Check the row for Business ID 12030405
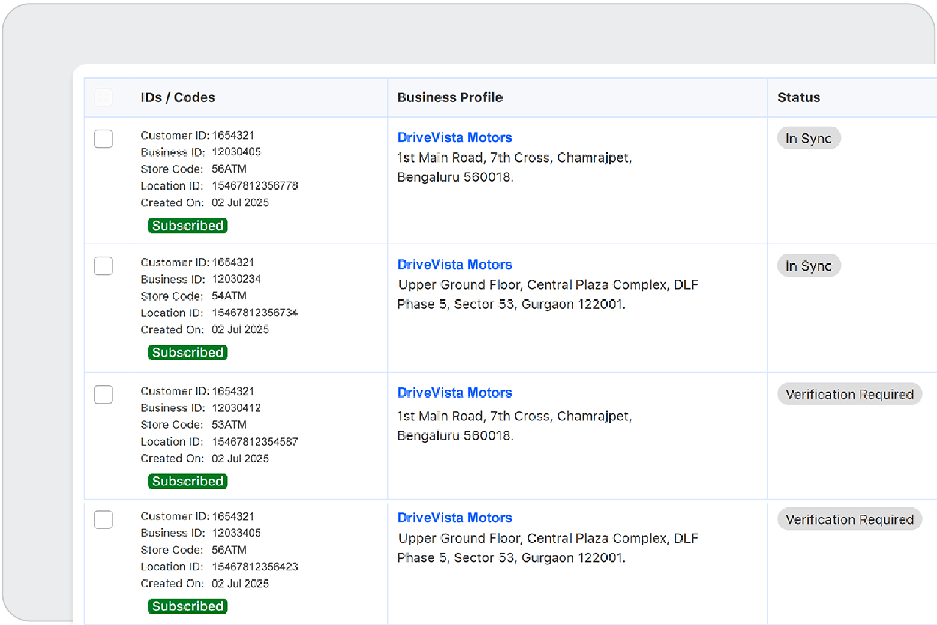937x625 pixels. 103,139
